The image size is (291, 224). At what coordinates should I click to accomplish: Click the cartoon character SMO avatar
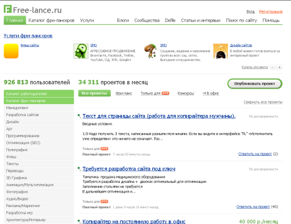click(x=151, y=51)
